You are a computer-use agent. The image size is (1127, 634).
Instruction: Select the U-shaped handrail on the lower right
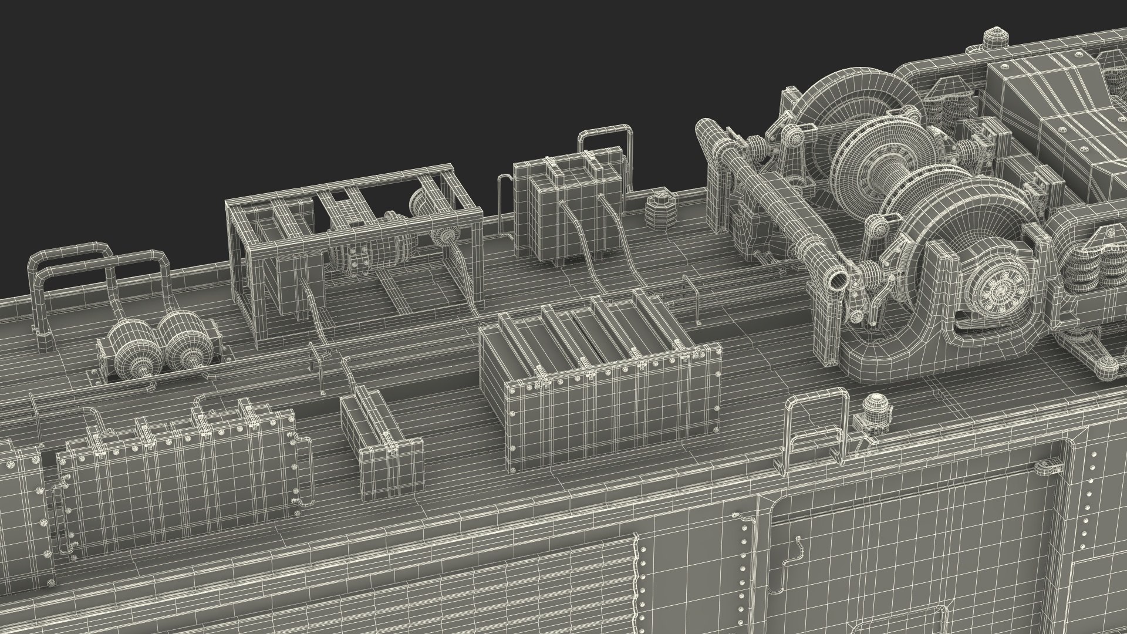(817, 433)
